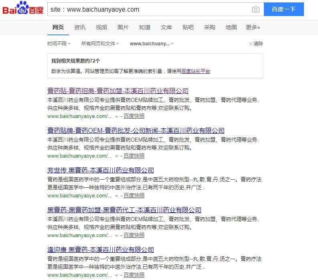Switch to the 视频 tab

pos(101,27)
